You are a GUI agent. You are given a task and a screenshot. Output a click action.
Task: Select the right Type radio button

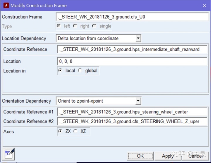tap(75, 26)
